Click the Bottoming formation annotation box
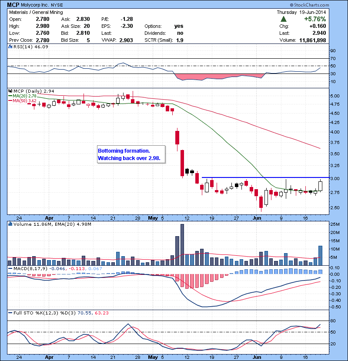Viewport: 348px width, 361px height. click(x=131, y=154)
